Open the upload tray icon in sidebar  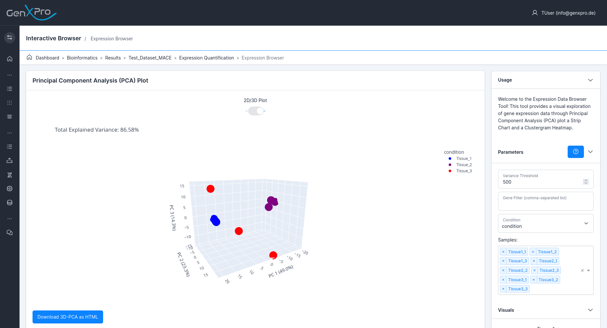10,161
